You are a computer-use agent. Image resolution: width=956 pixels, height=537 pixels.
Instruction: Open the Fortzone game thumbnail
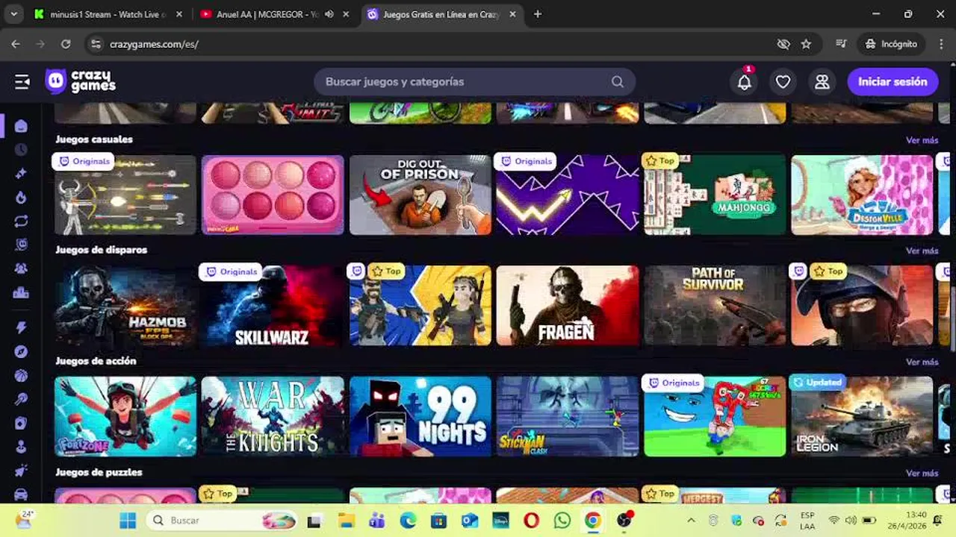point(125,416)
